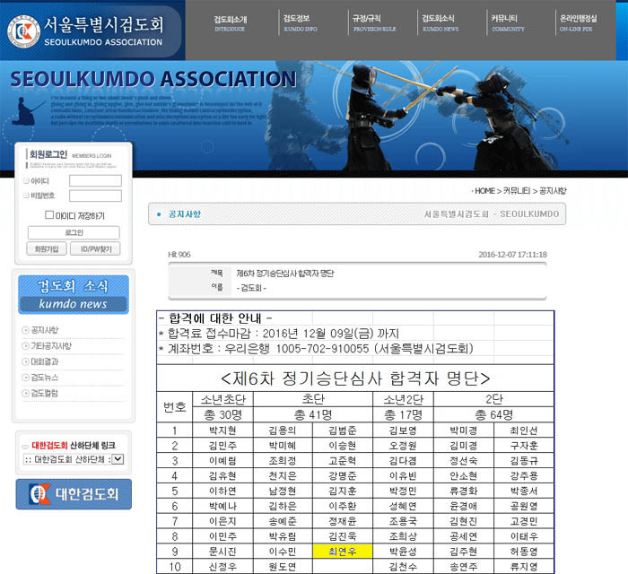
Task: Click the Hit 906 counter text
Action: point(179,255)
